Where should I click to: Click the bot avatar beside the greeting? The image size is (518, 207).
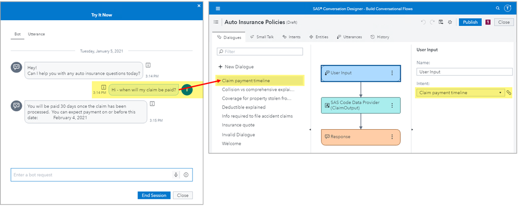(16, 67)
